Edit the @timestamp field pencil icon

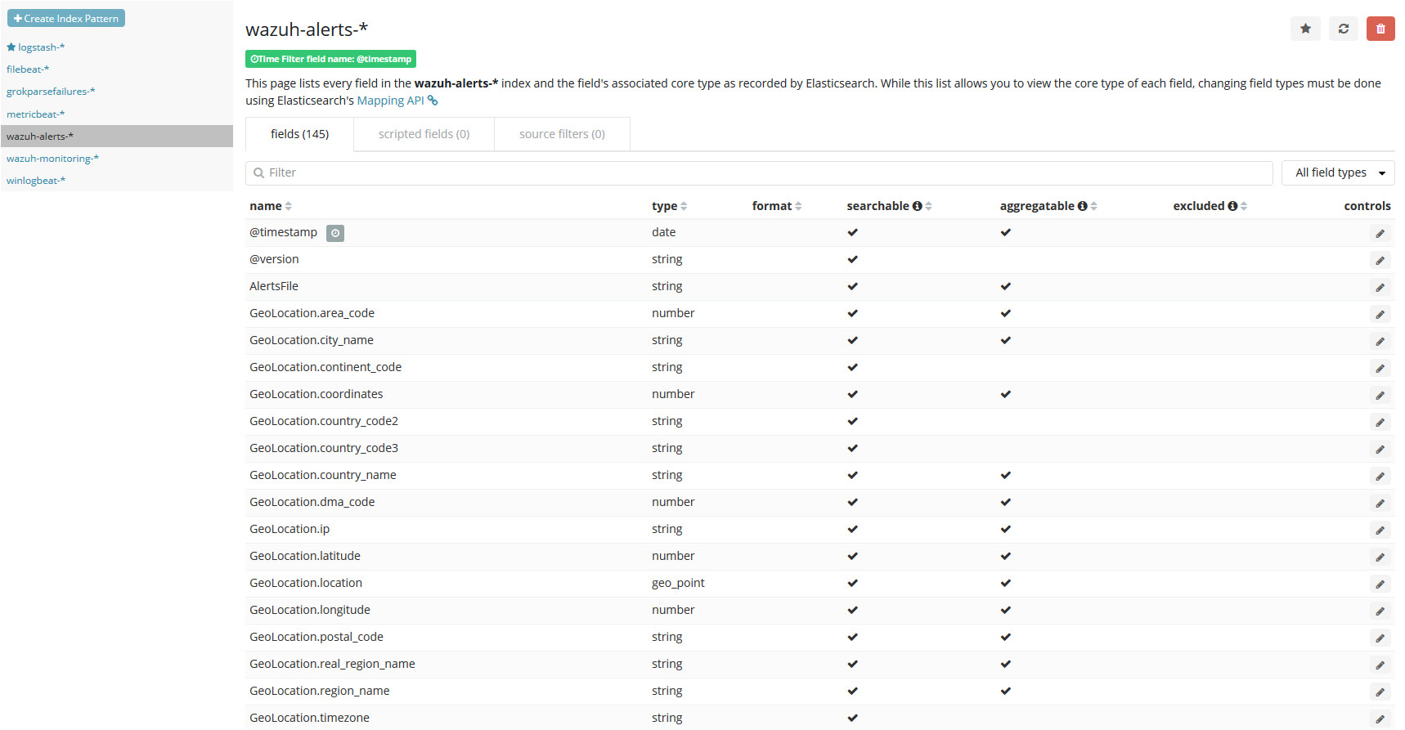(x=1380, y=234)
